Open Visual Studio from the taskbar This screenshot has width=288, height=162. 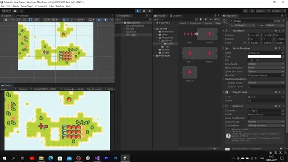point(97,158)
